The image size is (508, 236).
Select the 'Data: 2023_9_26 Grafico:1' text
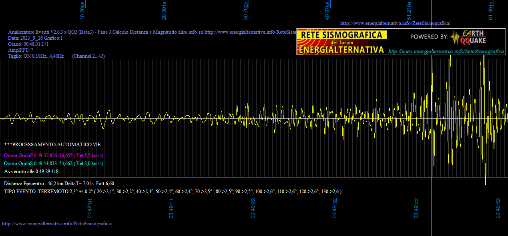[36, 38]
